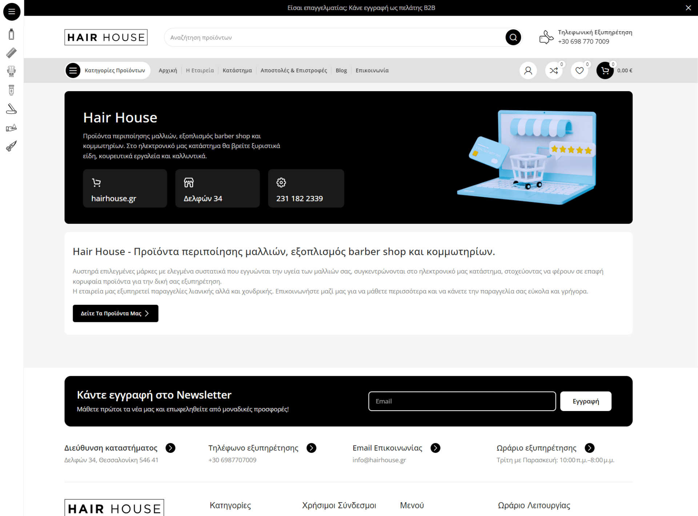Select the Επικοινωνία menu item

pyautogui.click(x=372, y=70)
